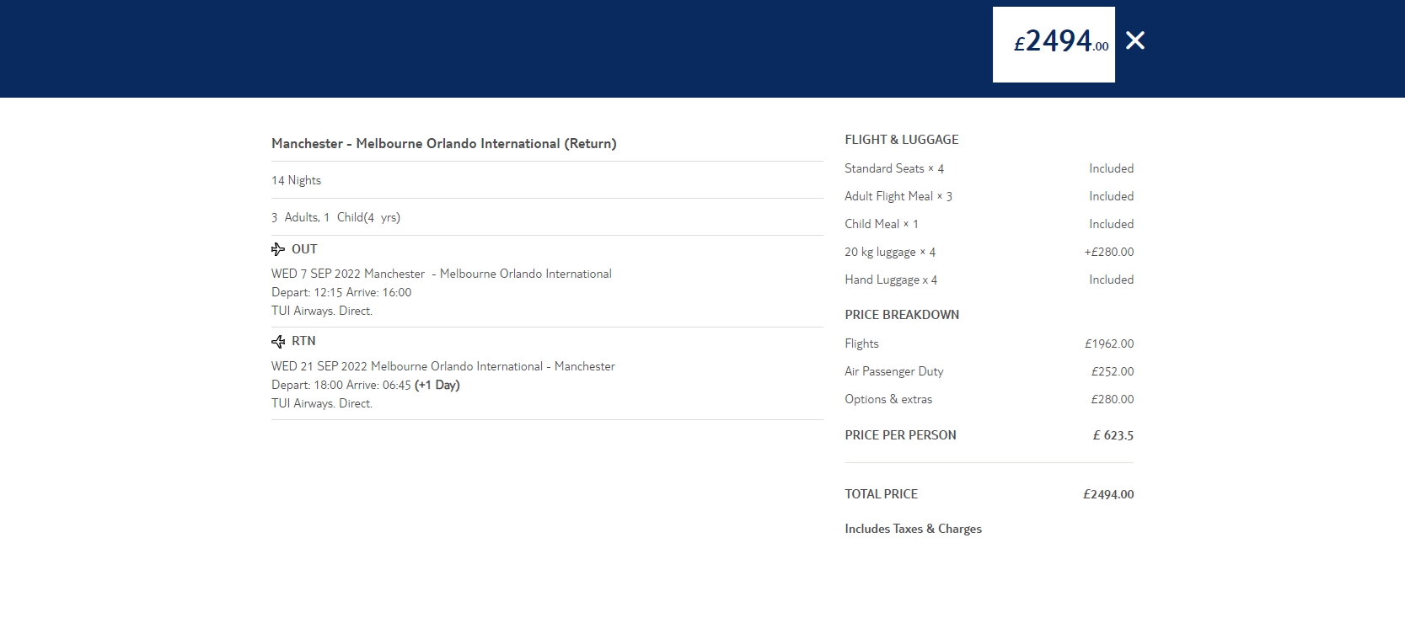Image resolution: width=1405 pixels, height=639 pixels.
Task: Click the TOTAL PRICE label
Action: [x=882, y=494]
